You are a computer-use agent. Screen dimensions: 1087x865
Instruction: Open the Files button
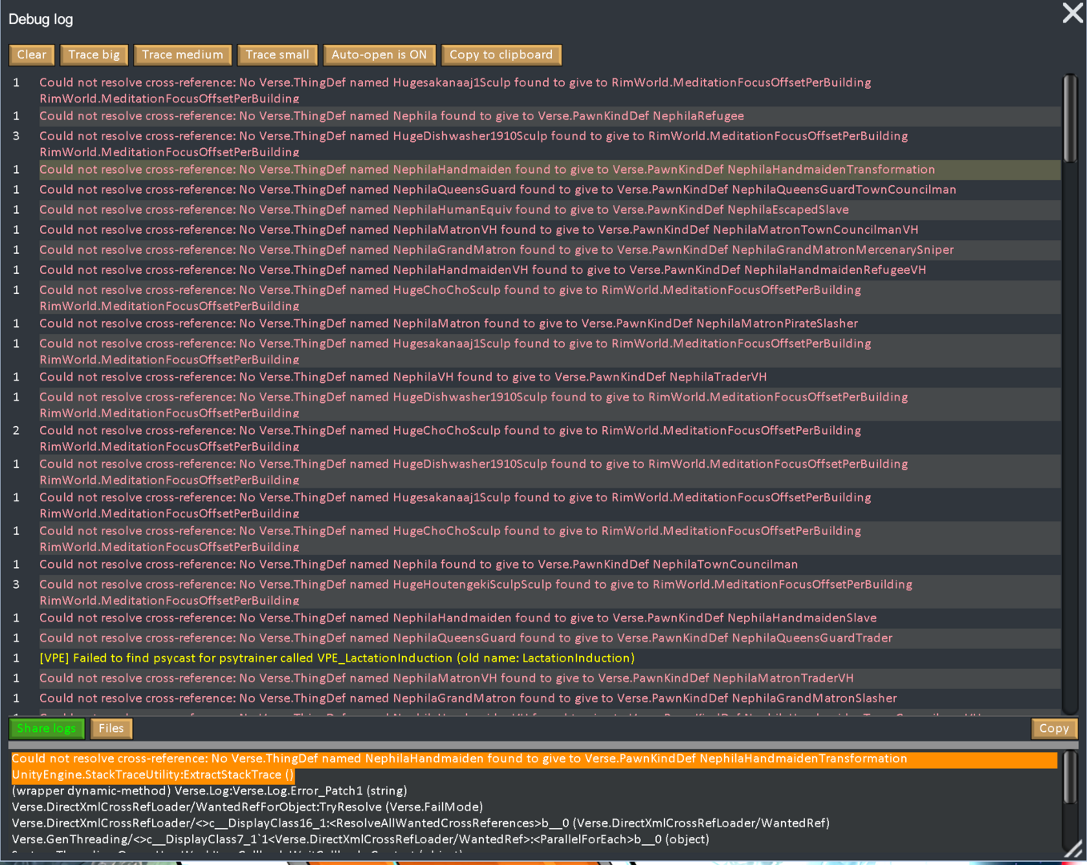[111, 728]
